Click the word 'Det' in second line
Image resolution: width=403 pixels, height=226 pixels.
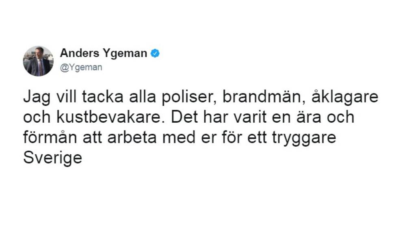tap(184, 117)
